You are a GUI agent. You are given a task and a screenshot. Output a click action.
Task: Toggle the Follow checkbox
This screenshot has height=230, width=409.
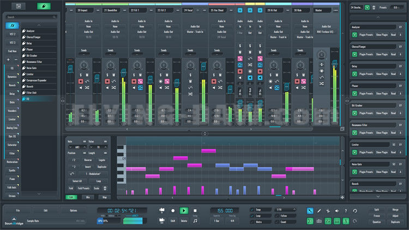[x=277, y=216]
